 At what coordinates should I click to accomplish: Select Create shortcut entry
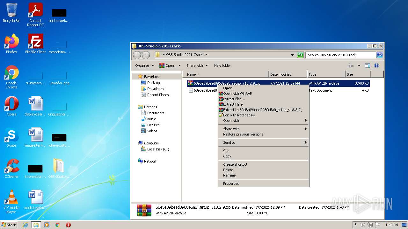click(x=263, y=164)
